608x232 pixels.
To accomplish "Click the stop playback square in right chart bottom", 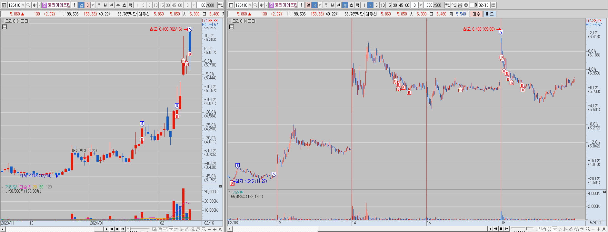I will (x=501, y=229).
